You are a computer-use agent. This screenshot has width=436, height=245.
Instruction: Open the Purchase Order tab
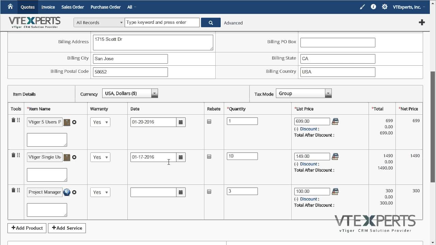click(106, 7)
